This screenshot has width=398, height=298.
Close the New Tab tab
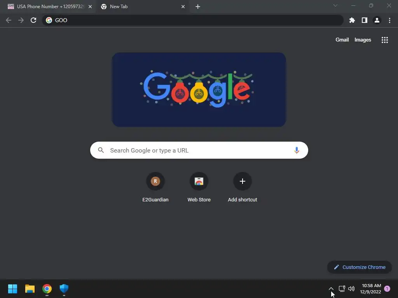[x=183, y=7]
